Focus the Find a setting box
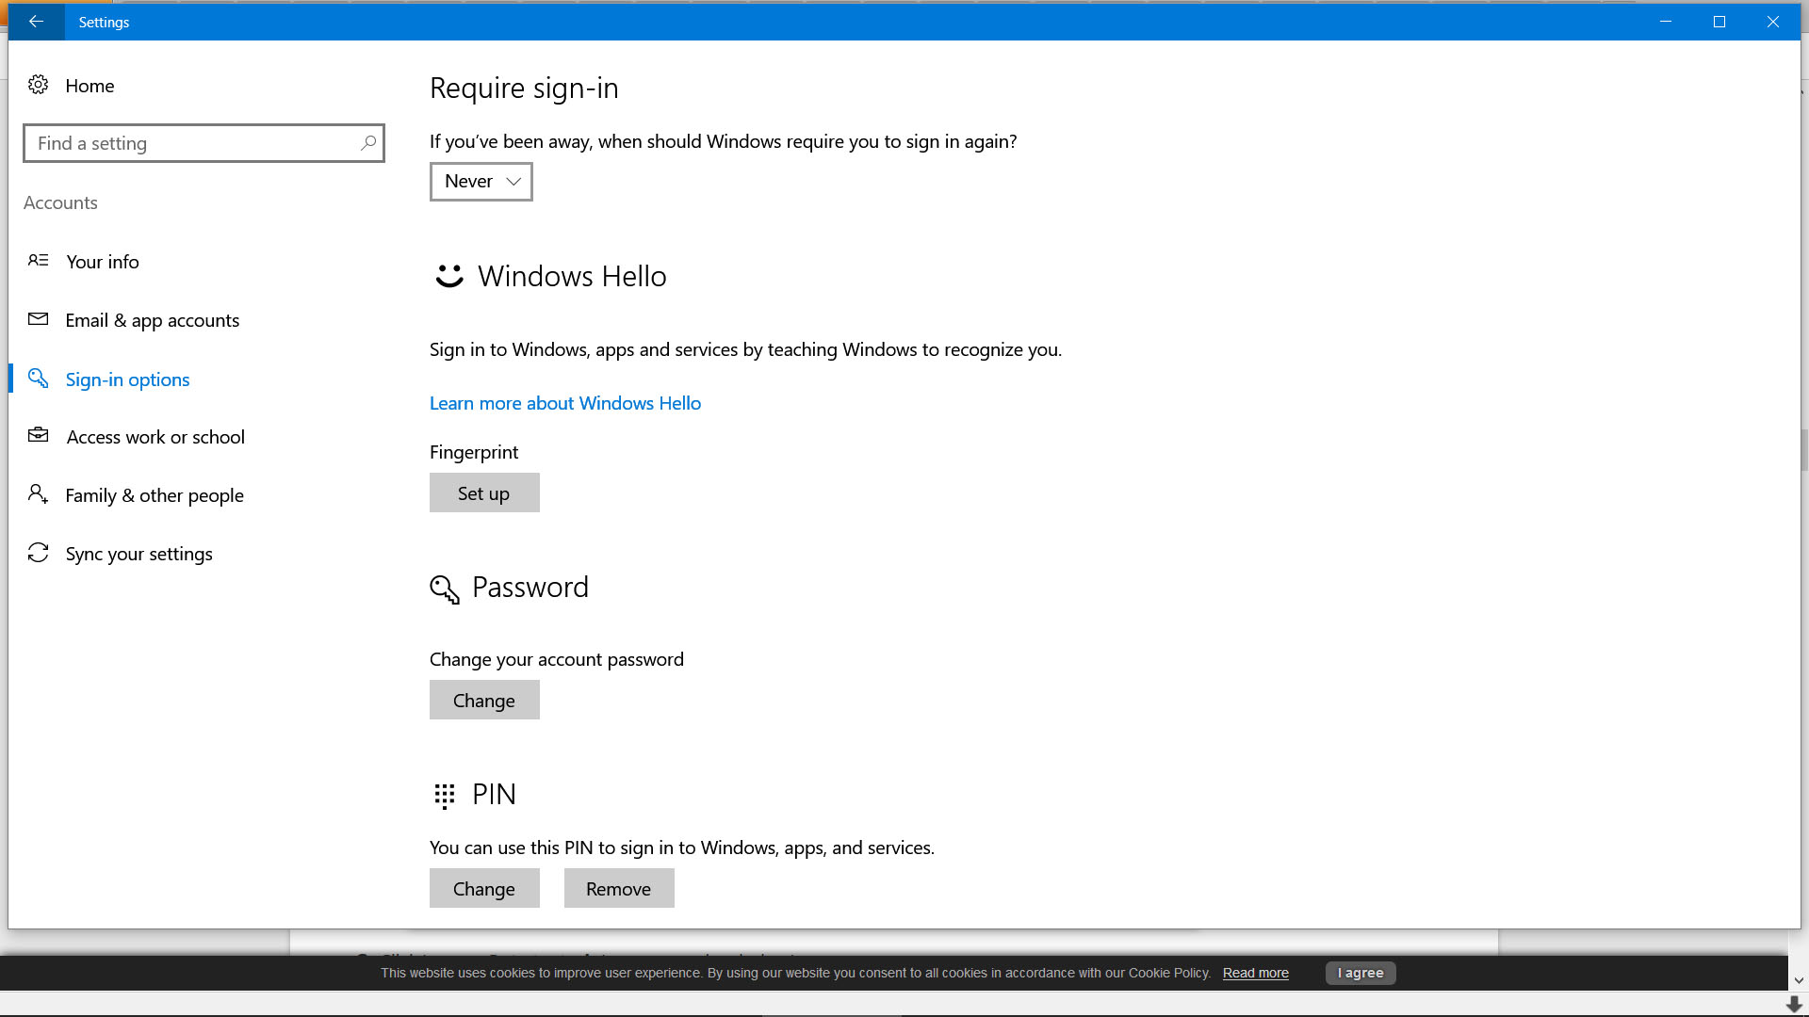This screenshot has height=1017, width=1809. (204, 143)
